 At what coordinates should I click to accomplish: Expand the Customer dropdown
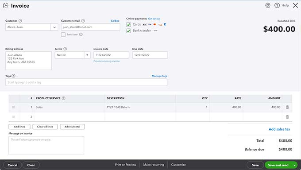tap(54, 27)
